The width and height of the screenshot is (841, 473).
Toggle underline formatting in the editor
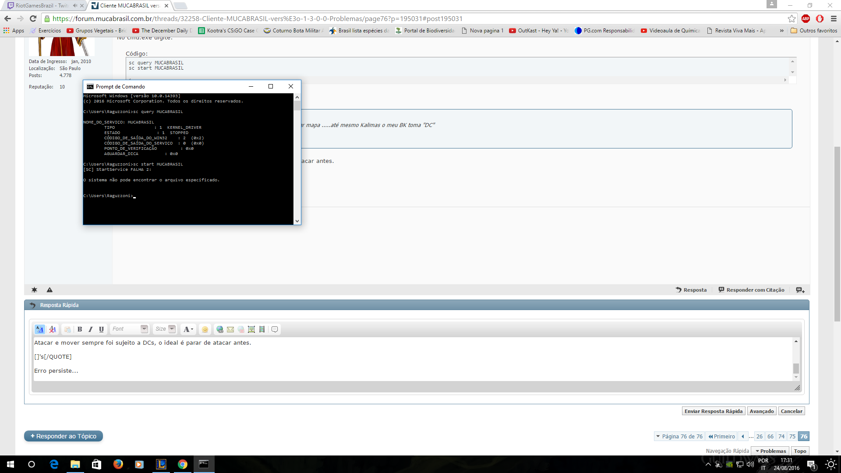pyautogui.click(x=101, y=329)
